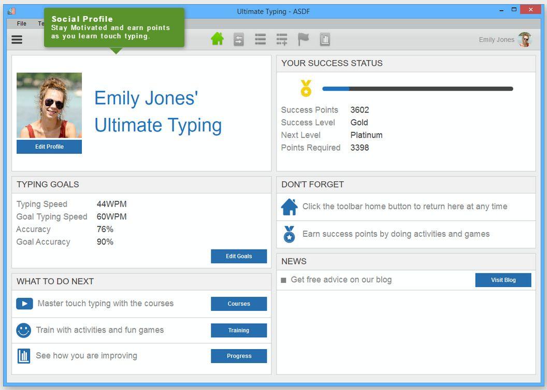Click the blue house icon under Don't Forget

(289, 207)
